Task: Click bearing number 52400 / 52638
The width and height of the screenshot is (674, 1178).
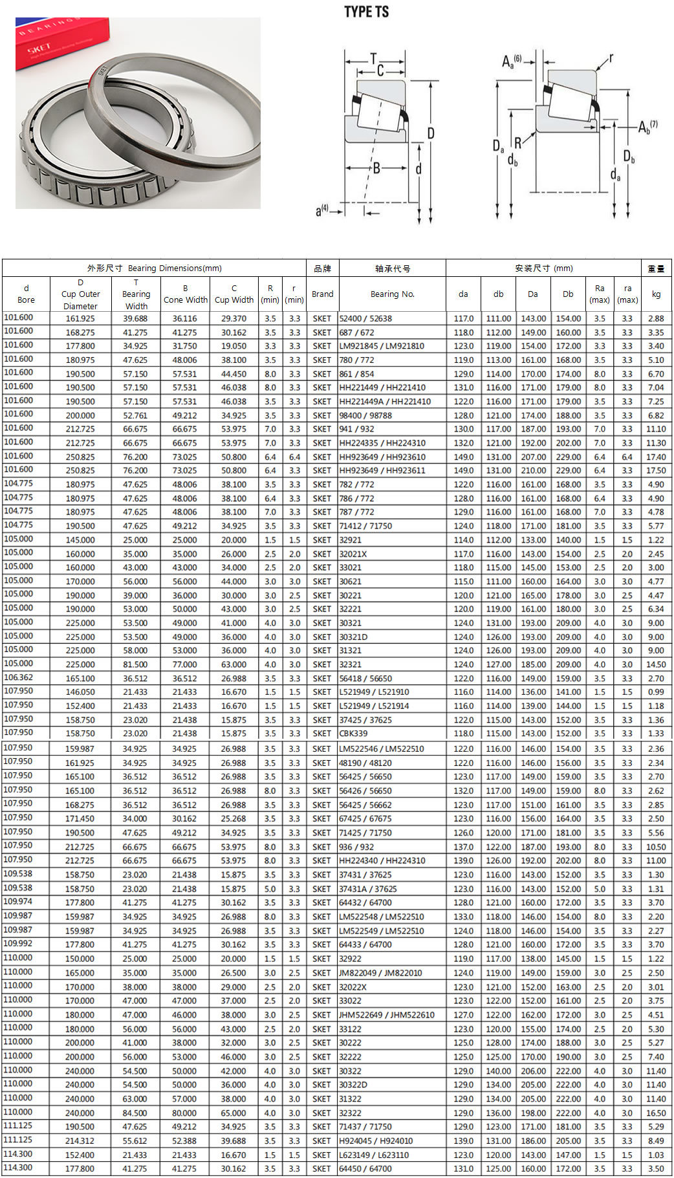Action: [365, 319]
